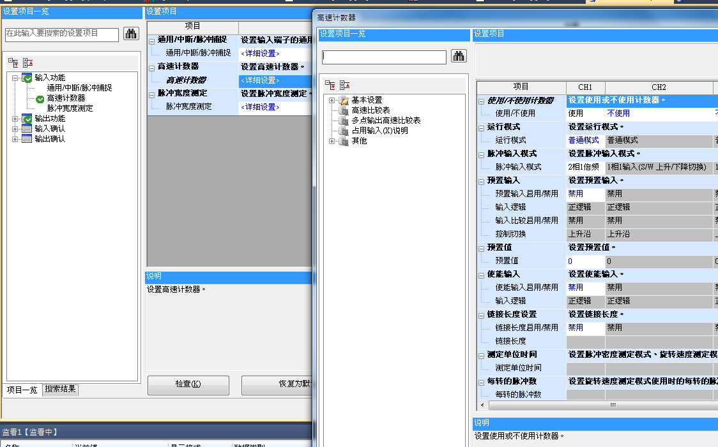
Task: Click the binoculars search icon in left panel
Action: (x=131, y=34)
